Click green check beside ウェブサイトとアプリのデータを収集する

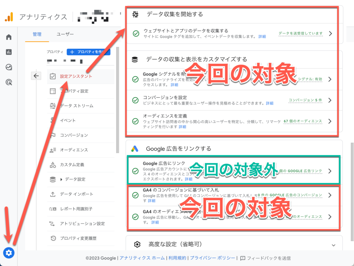point(136,33)
